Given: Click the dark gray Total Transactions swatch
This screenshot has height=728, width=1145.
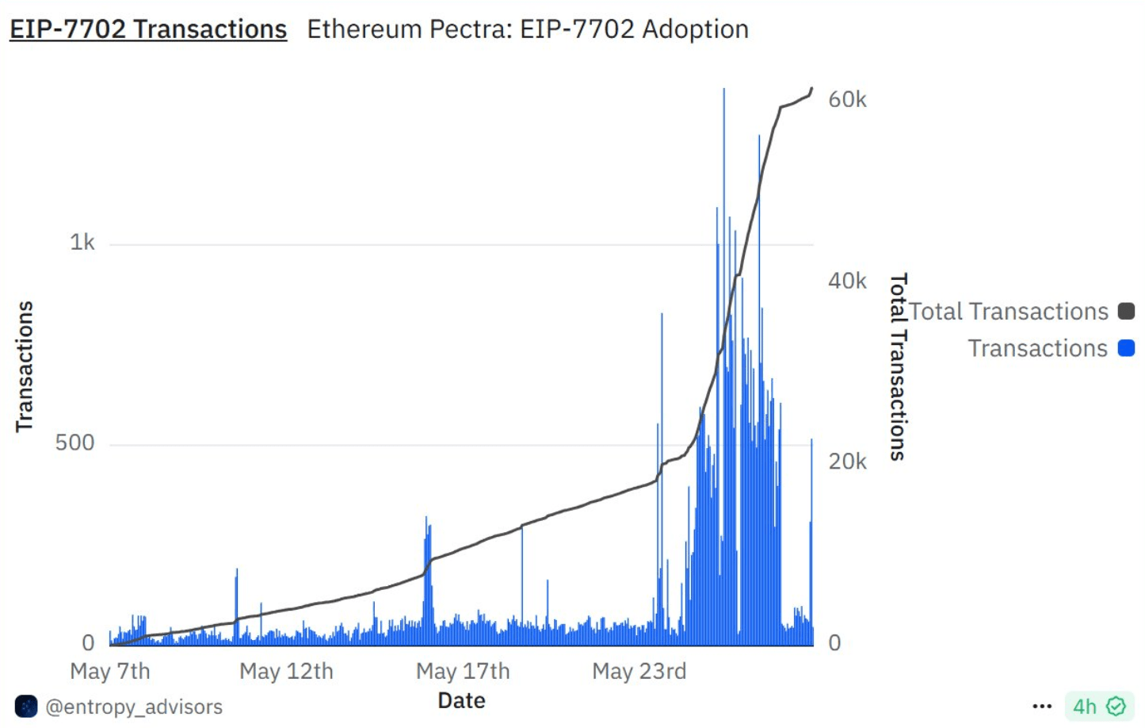Looking at the screenshot, I should (1126, 312).
